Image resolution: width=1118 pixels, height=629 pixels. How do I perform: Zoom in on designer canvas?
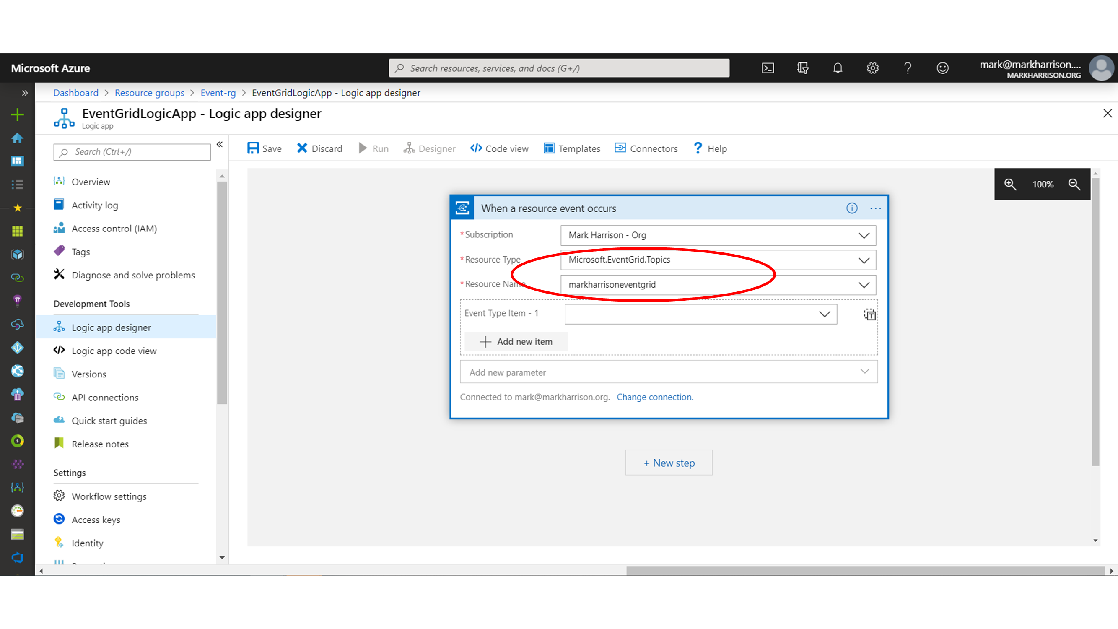point(1010,184)
